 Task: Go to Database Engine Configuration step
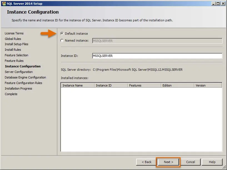(25, 77)
